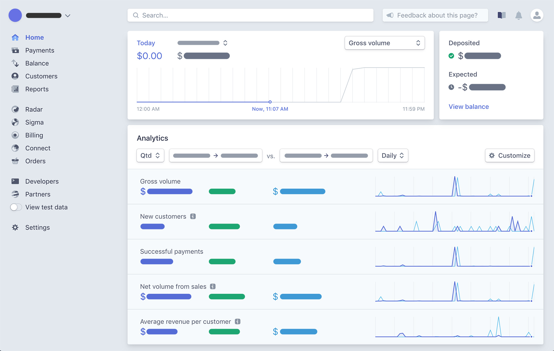Open analytics Customize options
The height and width of the screenshot is (351, 554).
[510, 155]
